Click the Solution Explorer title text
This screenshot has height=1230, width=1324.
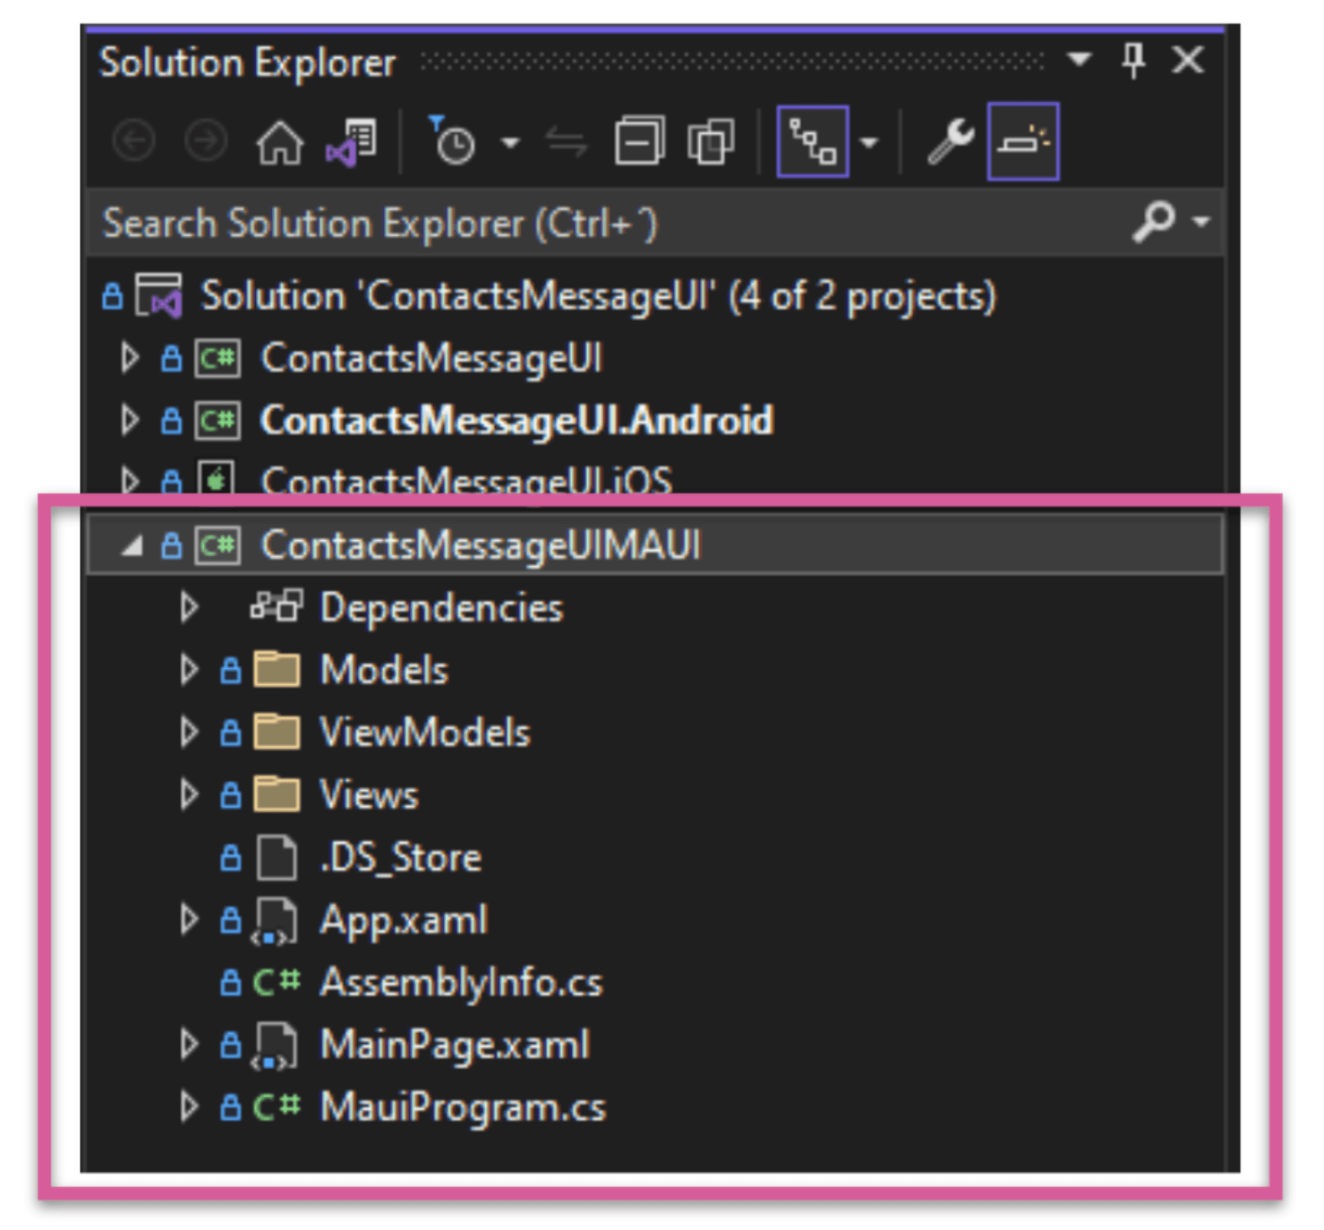pyautogui.click(x=248, y=62)
